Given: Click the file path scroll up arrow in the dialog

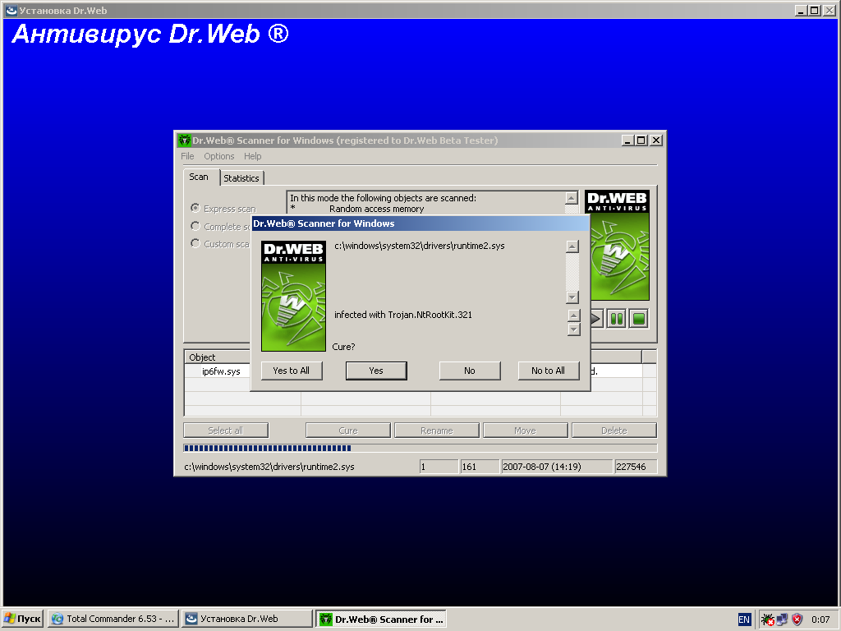Looking at the screenshot, I should [572, 246].
